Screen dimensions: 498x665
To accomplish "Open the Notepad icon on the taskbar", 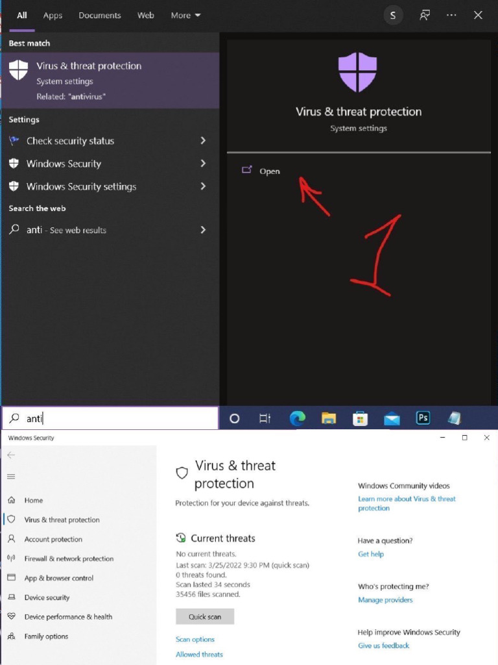I will 455,418.
